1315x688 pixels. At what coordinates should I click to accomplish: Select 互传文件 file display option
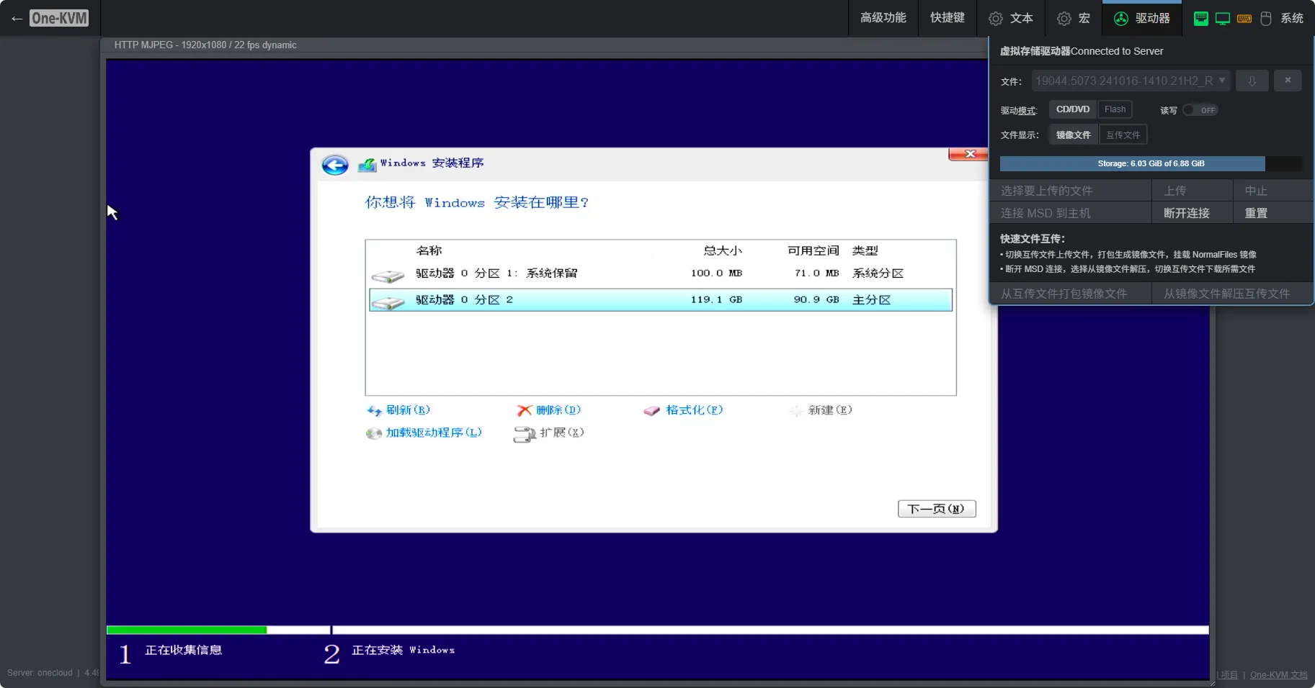[1123, 135]
